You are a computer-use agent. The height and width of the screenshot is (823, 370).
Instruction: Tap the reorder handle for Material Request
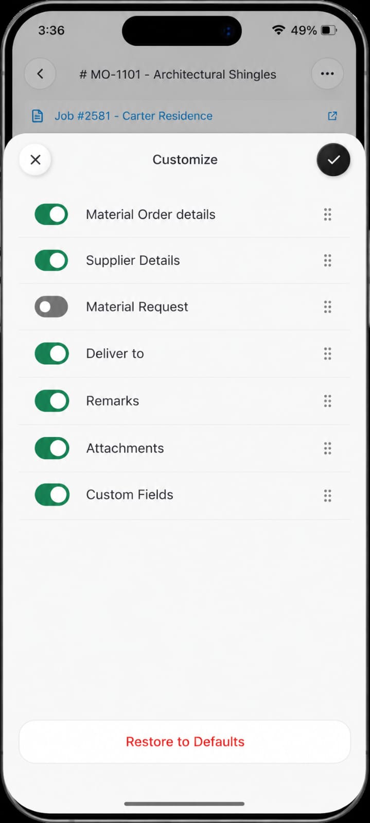[x=327, y=307]
